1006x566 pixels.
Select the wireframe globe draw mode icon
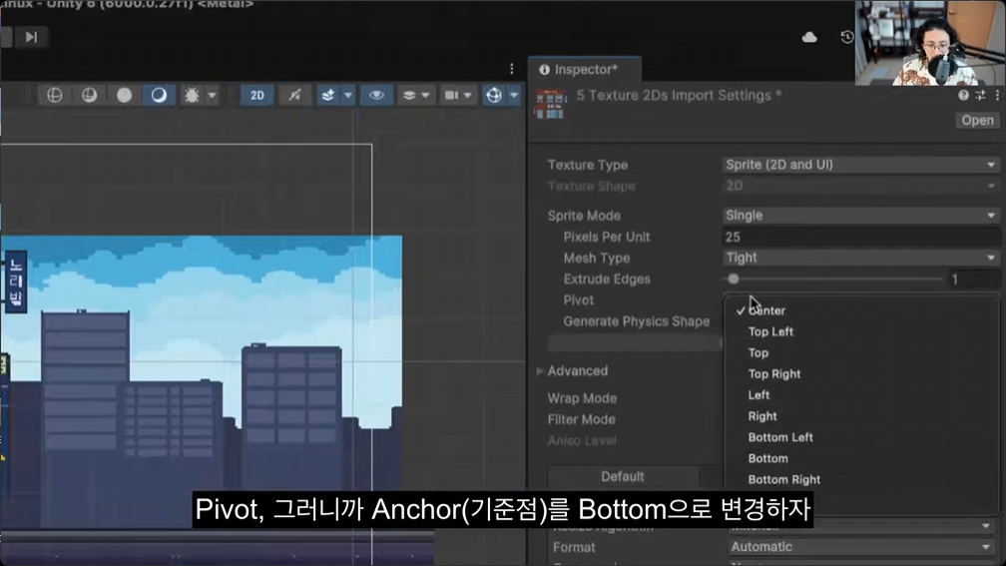pos(55,96)
